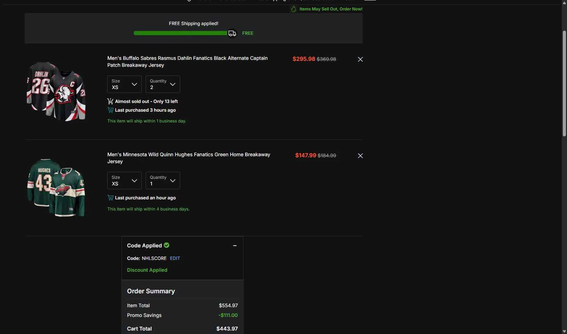View the Dahlin black jersey product image

click(56, 92)
